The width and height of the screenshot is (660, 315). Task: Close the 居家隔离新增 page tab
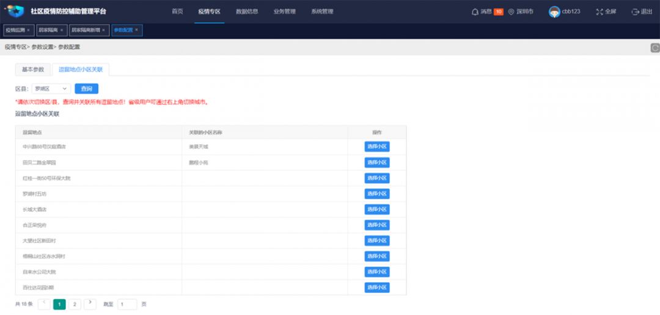click(x=103, y=31)
